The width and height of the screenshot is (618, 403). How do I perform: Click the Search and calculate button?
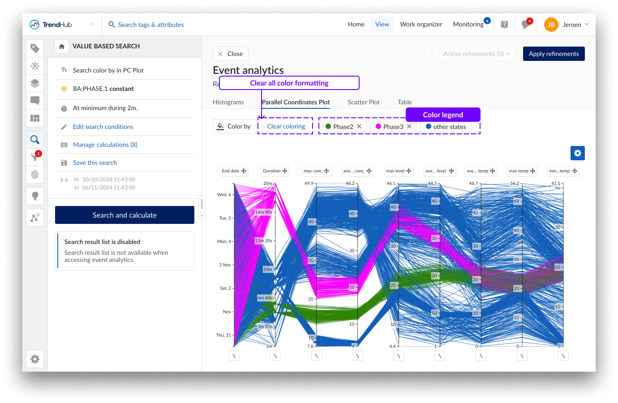[124, 215]
